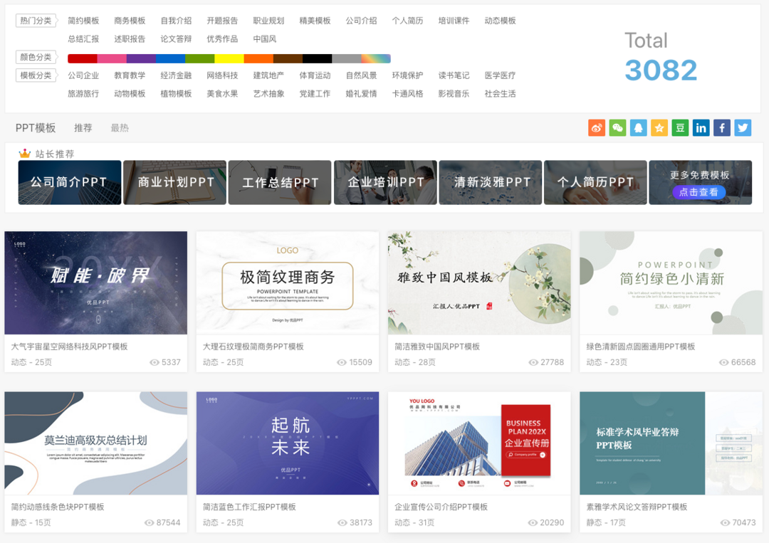This screenshot has width=769, height=543.
Task: Share this page on Facebook
Action: pyautogui.click(x=722, y=127)
